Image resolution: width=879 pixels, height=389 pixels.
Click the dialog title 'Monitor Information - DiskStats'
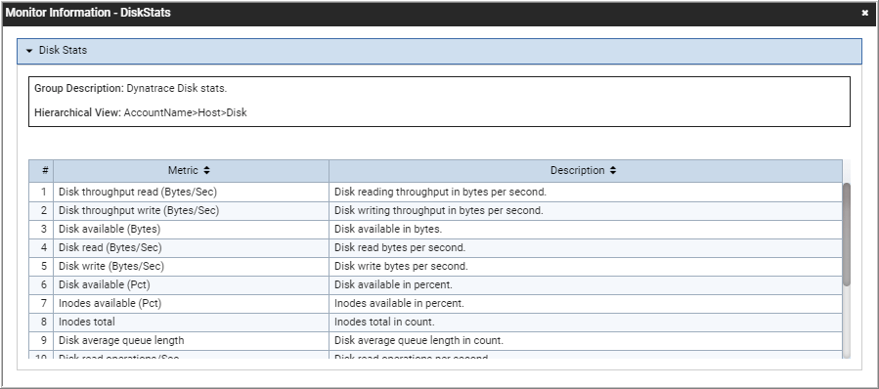88,13
